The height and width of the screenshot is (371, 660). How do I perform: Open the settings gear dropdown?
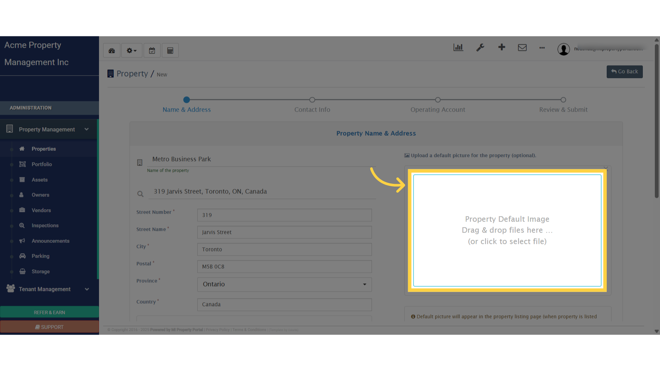tap(132, 50)
